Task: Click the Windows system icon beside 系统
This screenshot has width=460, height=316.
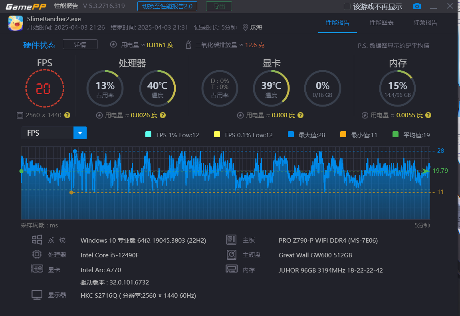Action: 37,240
